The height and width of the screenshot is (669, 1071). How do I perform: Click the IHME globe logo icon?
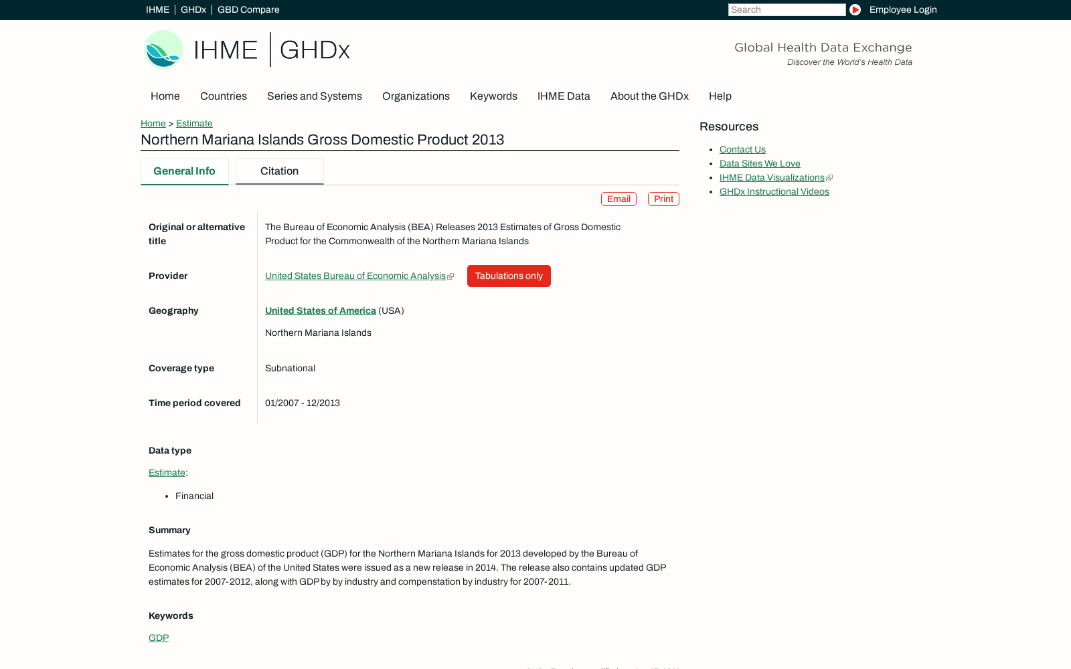[x=164, y=50]
